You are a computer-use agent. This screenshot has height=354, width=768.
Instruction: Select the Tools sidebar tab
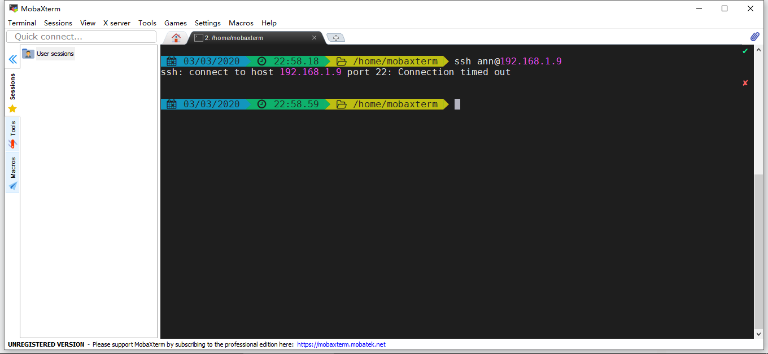12,134
